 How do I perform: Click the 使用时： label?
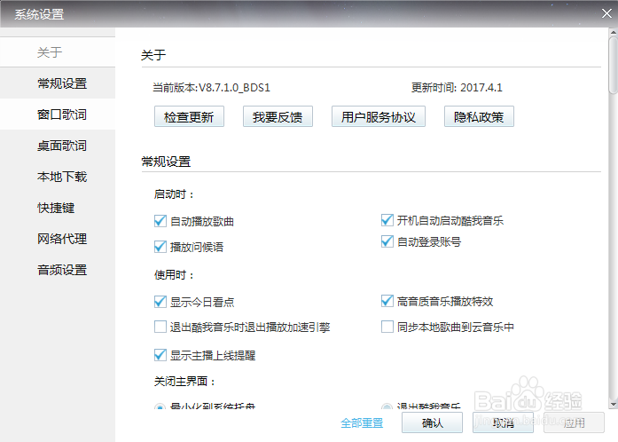(174, 274)
